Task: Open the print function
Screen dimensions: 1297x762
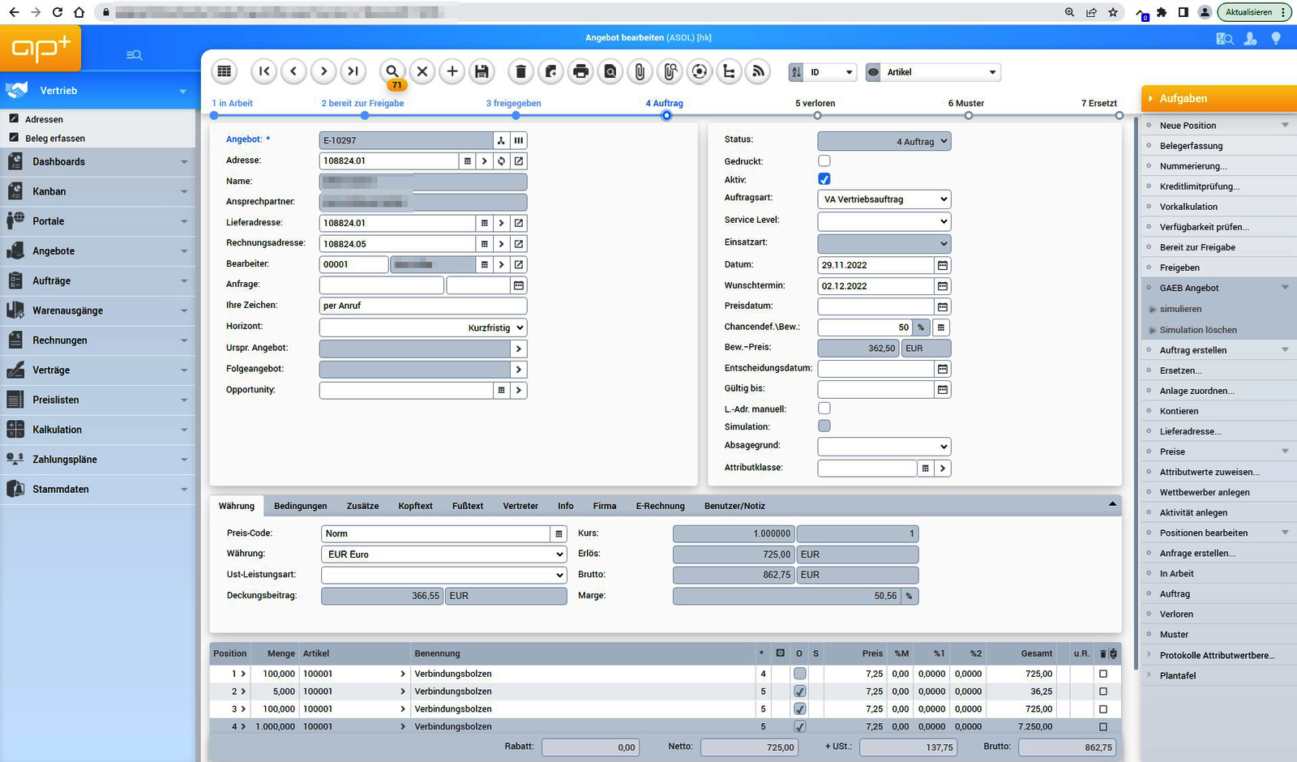Action: pyautogui.click(x=580, y=71)
